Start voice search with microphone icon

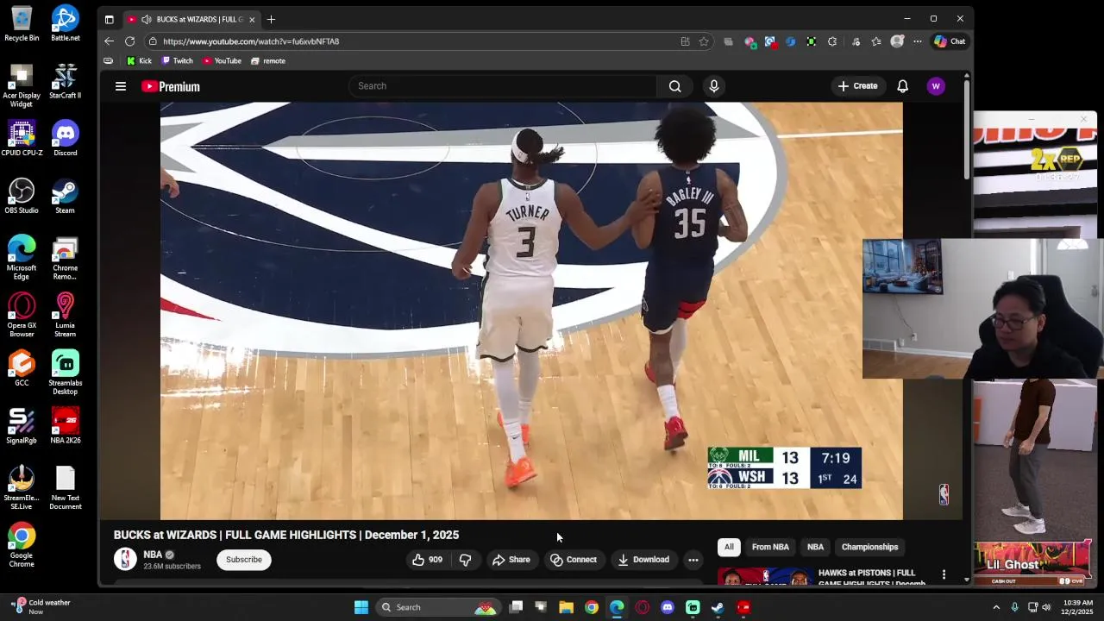pos(713,86)
